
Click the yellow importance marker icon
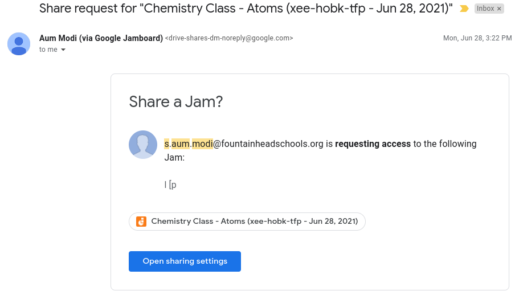pos(464,9)
